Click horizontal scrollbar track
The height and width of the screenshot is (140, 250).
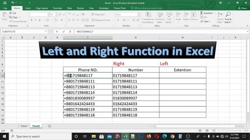[x=196, y=126]
